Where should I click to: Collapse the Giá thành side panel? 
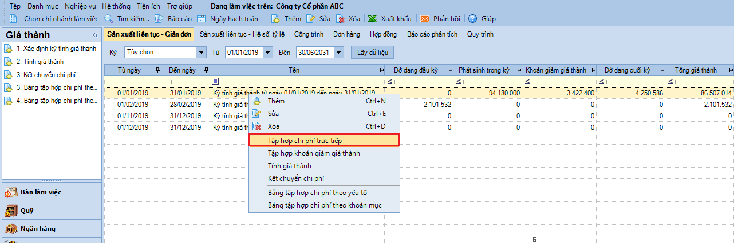click(x=95, y=35)
